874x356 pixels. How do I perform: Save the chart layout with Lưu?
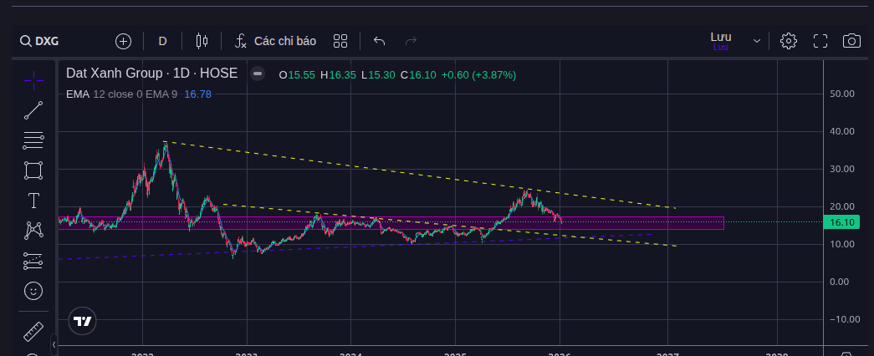pos(721,41)
